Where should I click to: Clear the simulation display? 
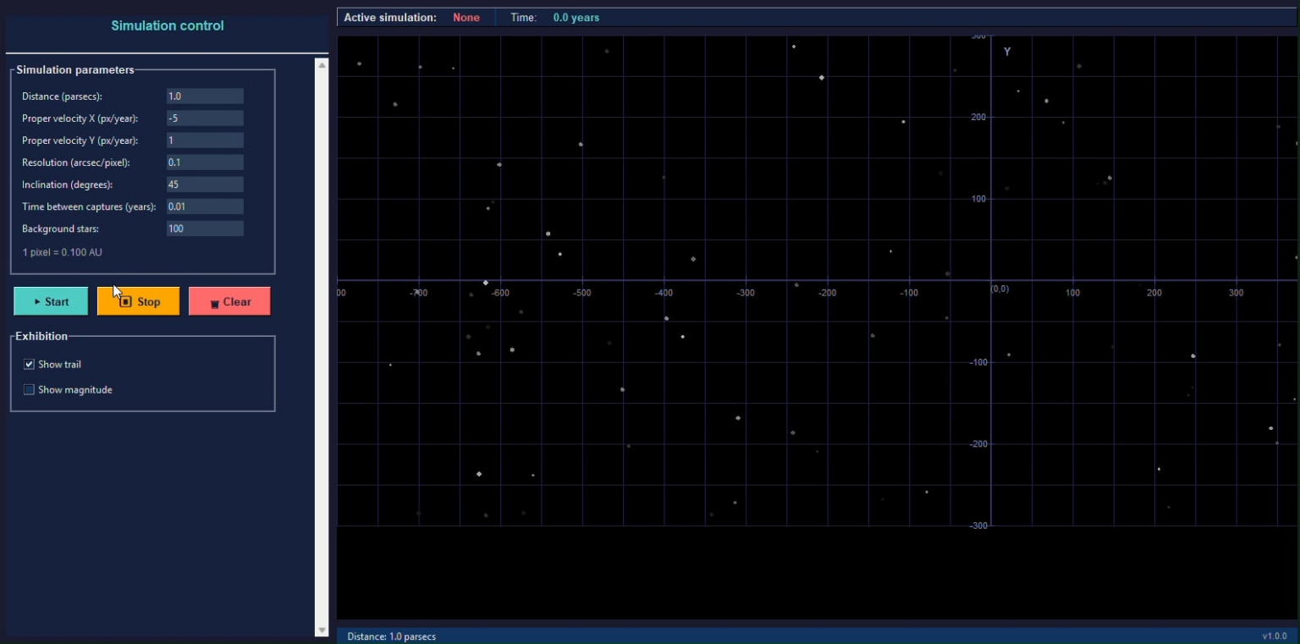click(229, 300)
